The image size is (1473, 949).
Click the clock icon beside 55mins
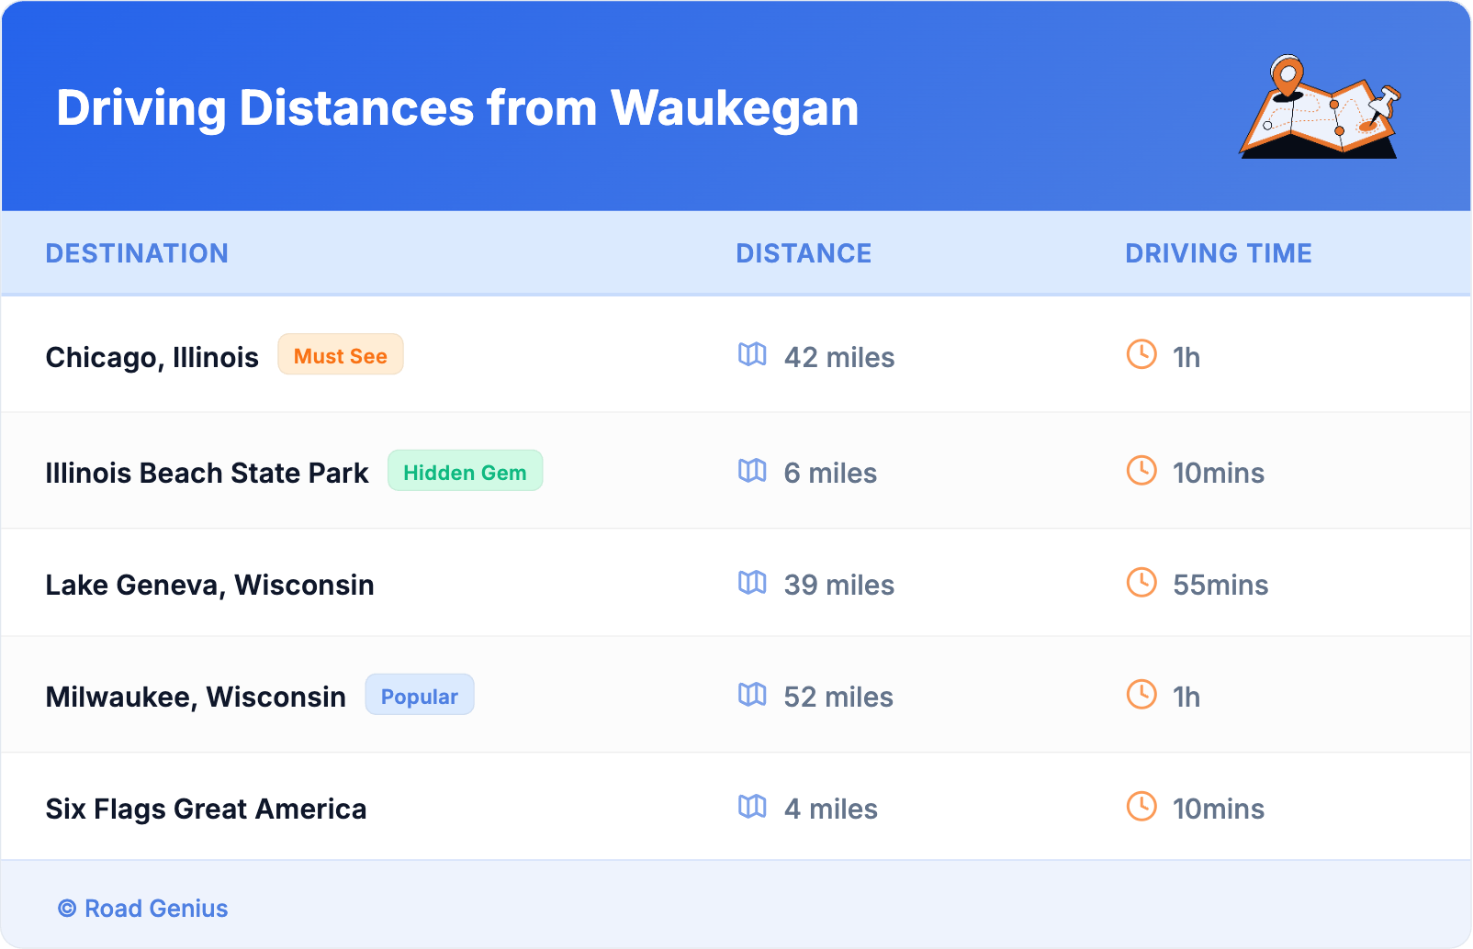click(1141, 583)
